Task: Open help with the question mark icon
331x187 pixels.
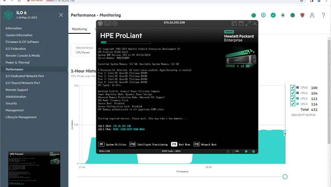Action: tap(323, 15)
